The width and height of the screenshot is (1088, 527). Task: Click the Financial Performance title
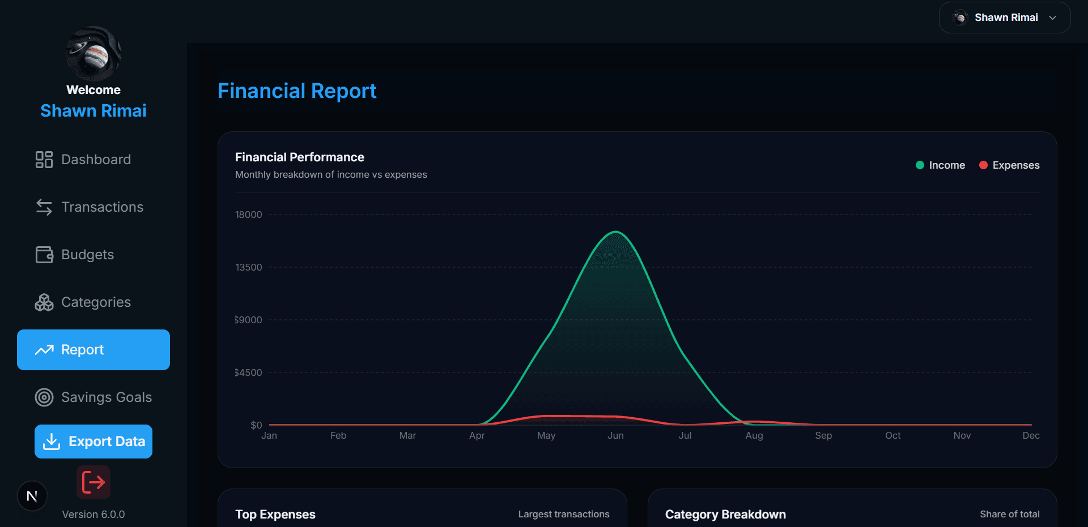tap(300, 157)
